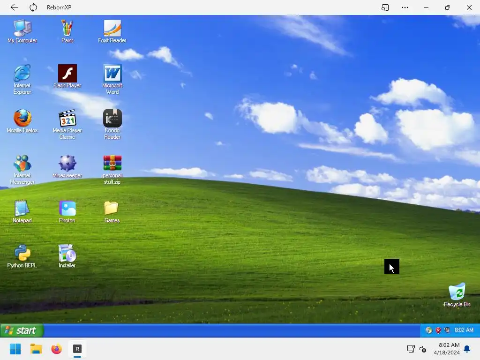Click the XP taskbar clock showing 8:02 AM
The width and height of the screenshot is (480, 360).
click(x=464, y=330)
